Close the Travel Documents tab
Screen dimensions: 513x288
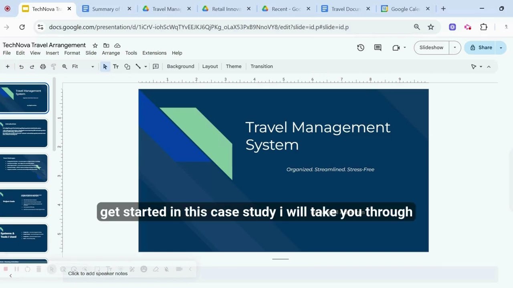368,9
